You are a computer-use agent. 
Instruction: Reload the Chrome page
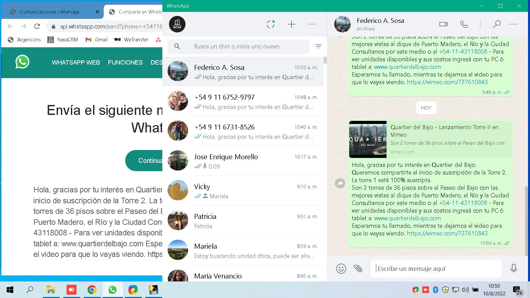37,26
